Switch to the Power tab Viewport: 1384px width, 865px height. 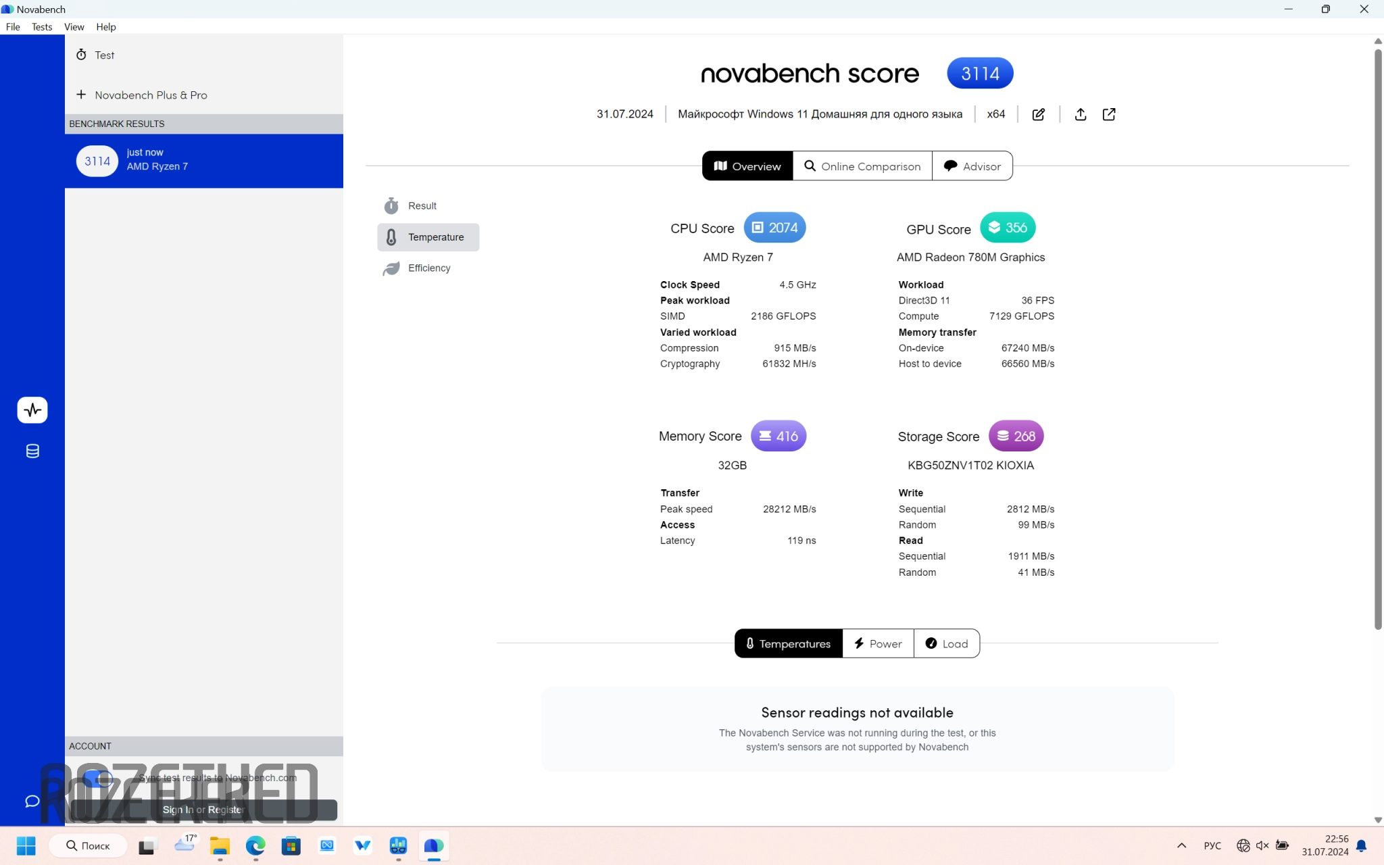click(877, 643)
